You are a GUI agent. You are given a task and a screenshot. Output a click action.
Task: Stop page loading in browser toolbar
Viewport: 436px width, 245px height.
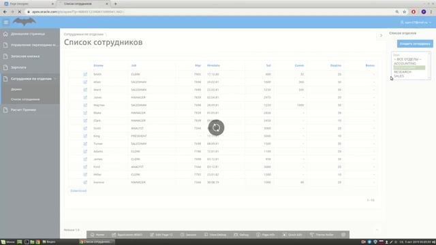[20, 12]
